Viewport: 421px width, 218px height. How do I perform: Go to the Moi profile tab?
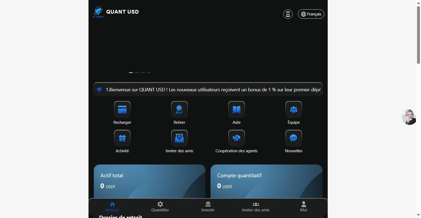pos(304,207)
